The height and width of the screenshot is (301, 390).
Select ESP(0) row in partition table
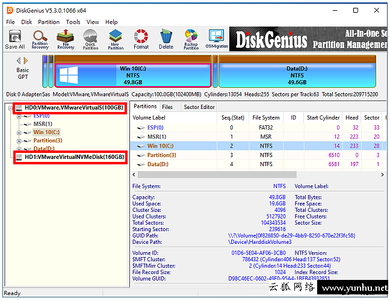click(257, 128)
